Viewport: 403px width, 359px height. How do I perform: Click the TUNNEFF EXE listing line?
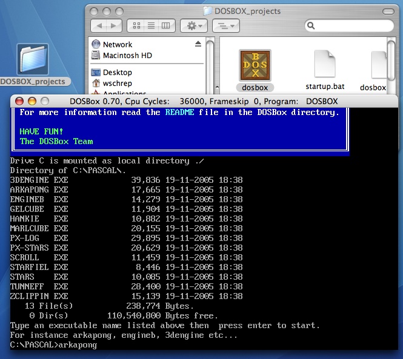[126, 286]
